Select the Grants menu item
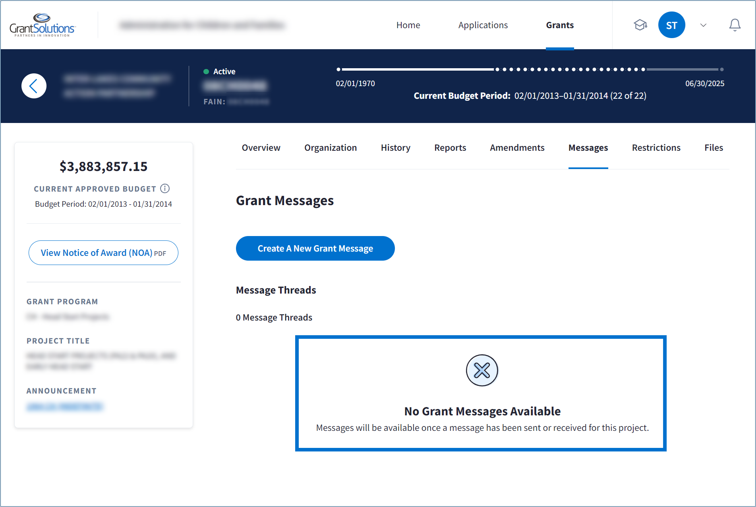 (560, 25)
